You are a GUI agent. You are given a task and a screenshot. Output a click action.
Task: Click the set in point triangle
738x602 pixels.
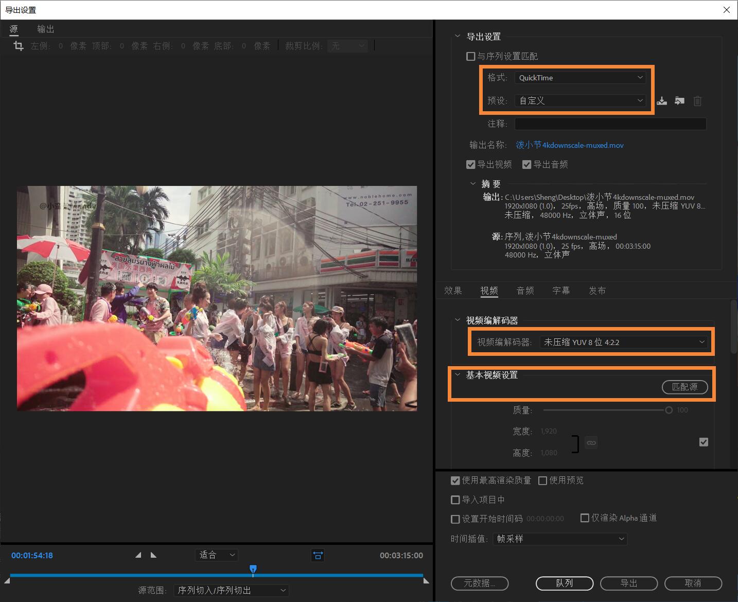[138, 555]
